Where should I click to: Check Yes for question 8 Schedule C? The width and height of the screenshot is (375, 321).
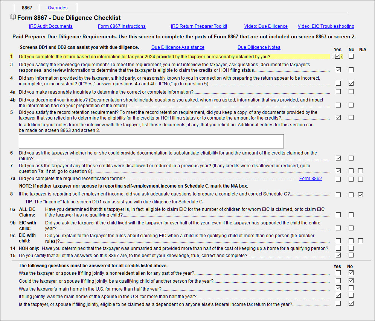click(x=338, y=195)
